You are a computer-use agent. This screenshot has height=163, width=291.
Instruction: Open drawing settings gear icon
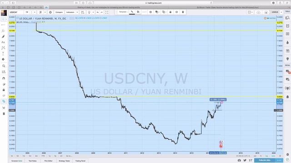[151, 12]
